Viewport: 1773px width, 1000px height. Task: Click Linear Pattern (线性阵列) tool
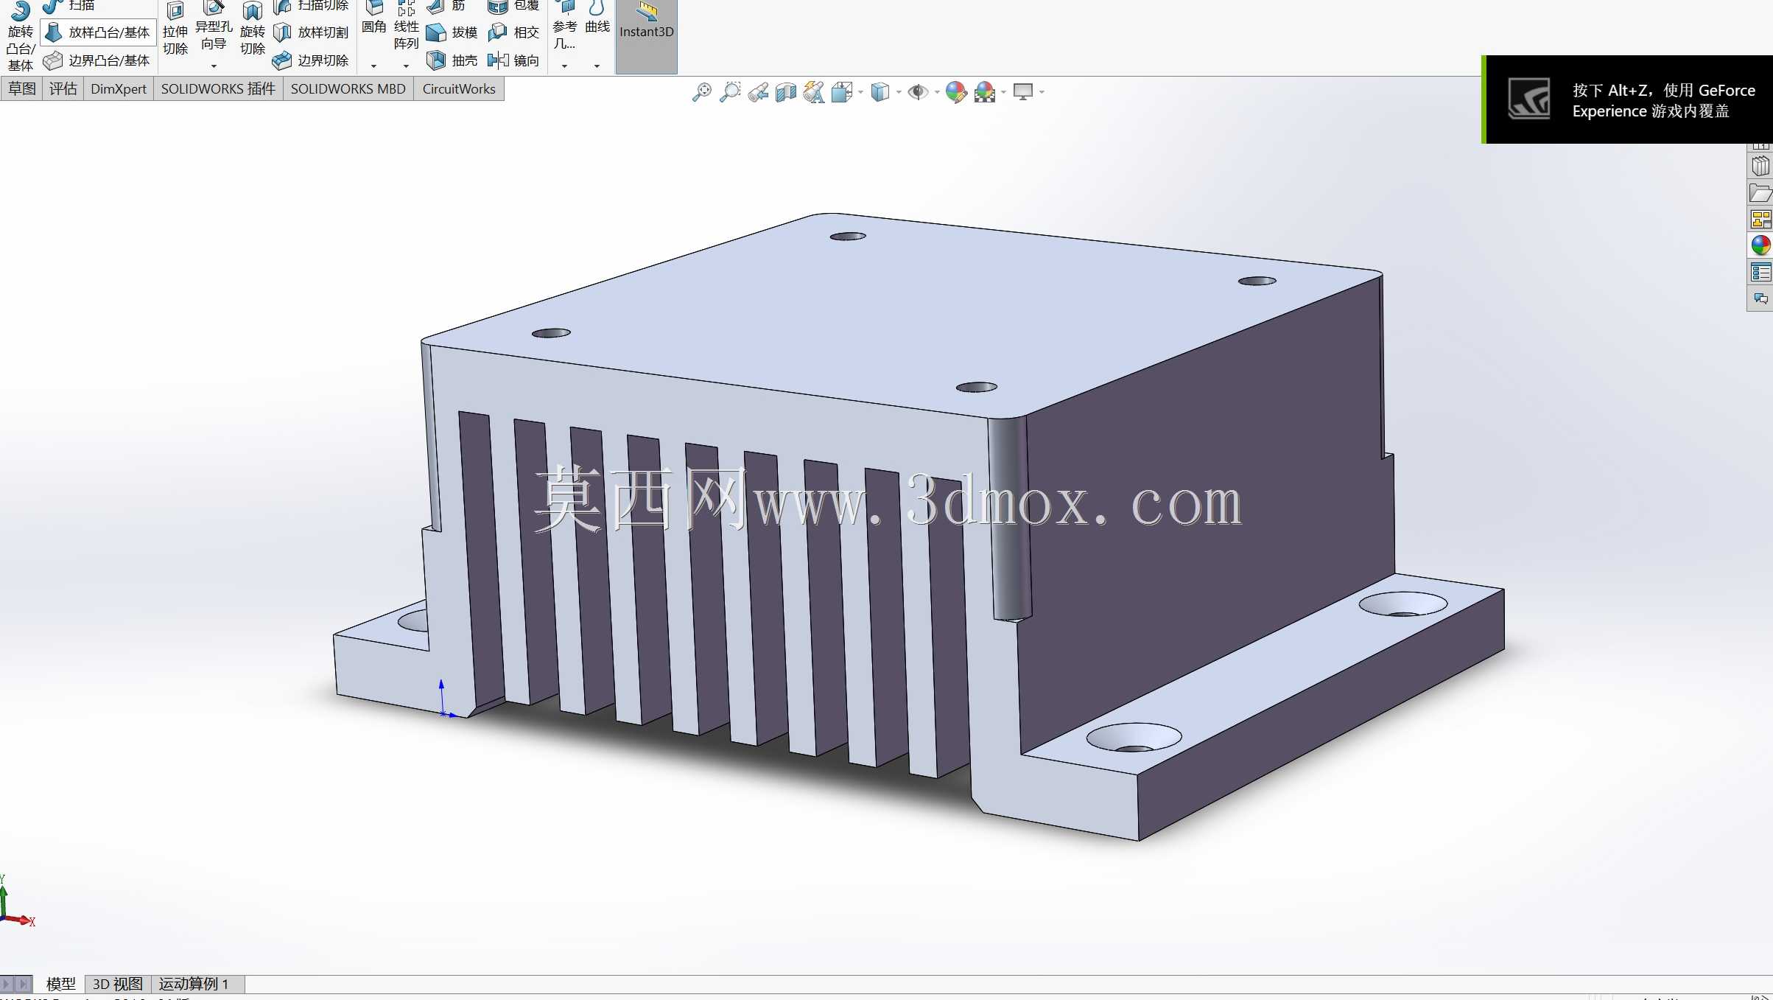(x=407, y=27)
